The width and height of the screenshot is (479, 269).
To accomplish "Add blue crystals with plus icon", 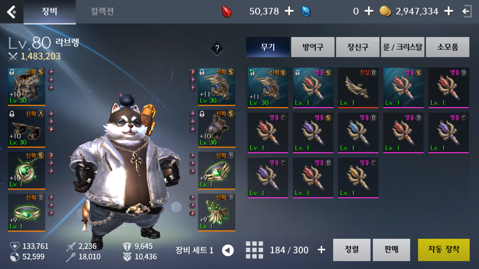I will pyautogui.click(x=369, y=11).
